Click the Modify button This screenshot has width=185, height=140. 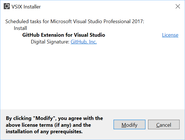click(129, 124)
